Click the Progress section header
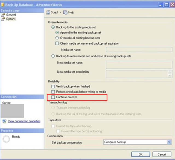Screen dimensions: 175x160 point(7,131)
